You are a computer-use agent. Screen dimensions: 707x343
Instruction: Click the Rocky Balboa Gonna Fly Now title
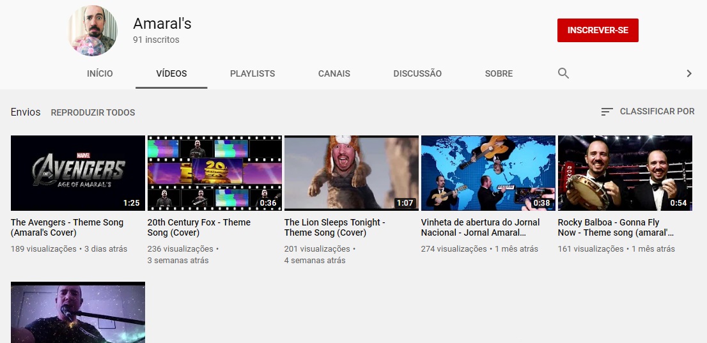click(616, 227)
